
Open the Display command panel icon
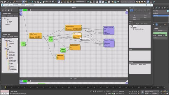(x=165, y=8)
